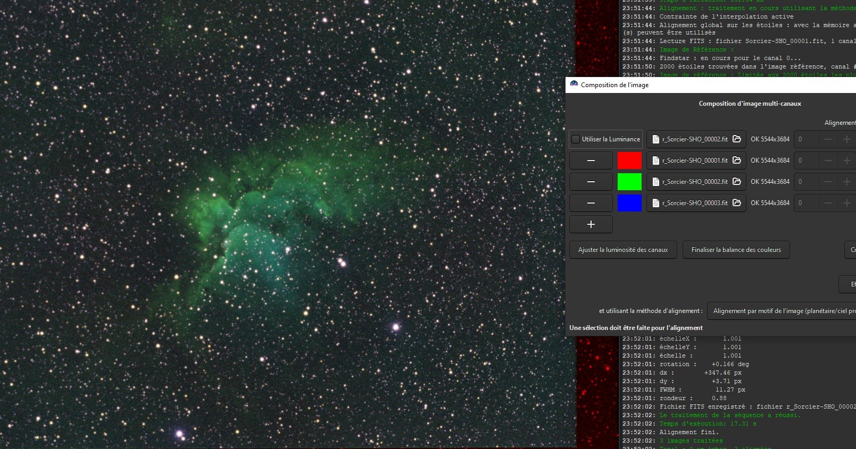
Task: Add a new channel layer with the plus button
Action: coord(591,224)
